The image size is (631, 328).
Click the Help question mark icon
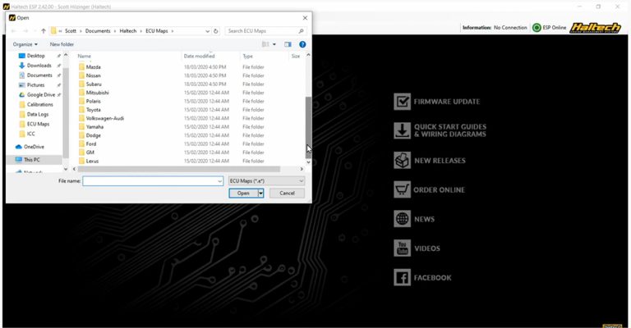(302, 44)
